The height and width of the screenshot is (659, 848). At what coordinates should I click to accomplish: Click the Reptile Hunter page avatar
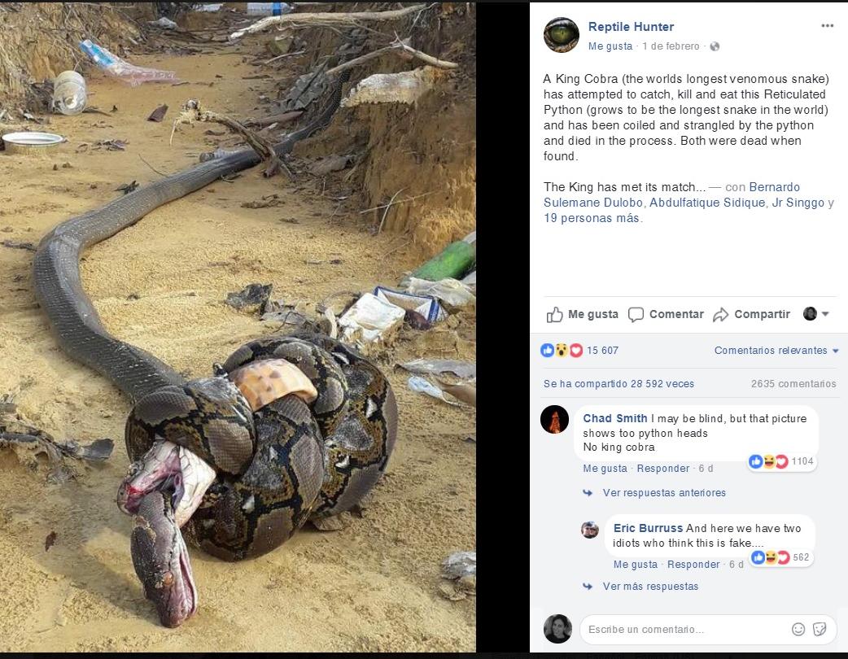pos(562,35)
